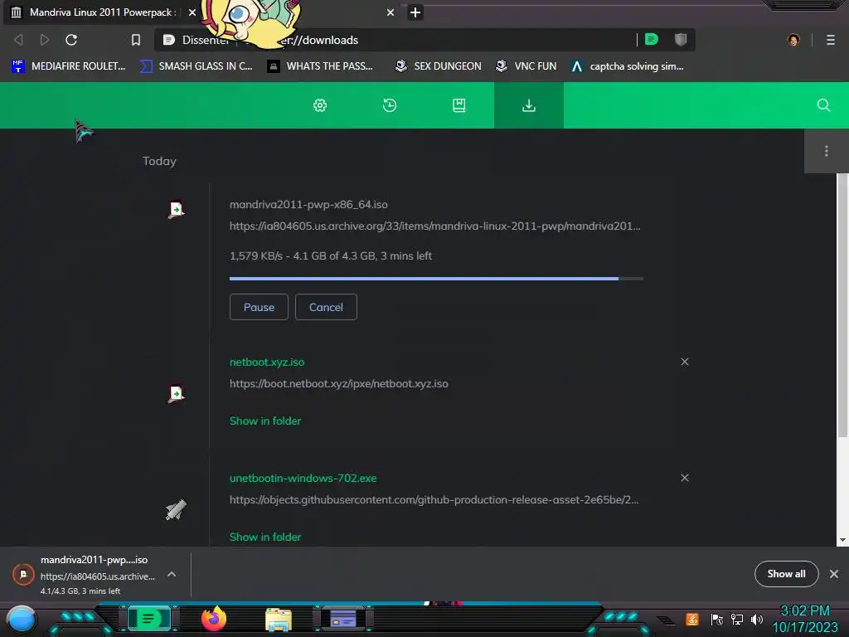Image resolution: width=849 pixels, height=637 pixels.
Task: Expand the download shelf item chevron
Action: (172, 574)
